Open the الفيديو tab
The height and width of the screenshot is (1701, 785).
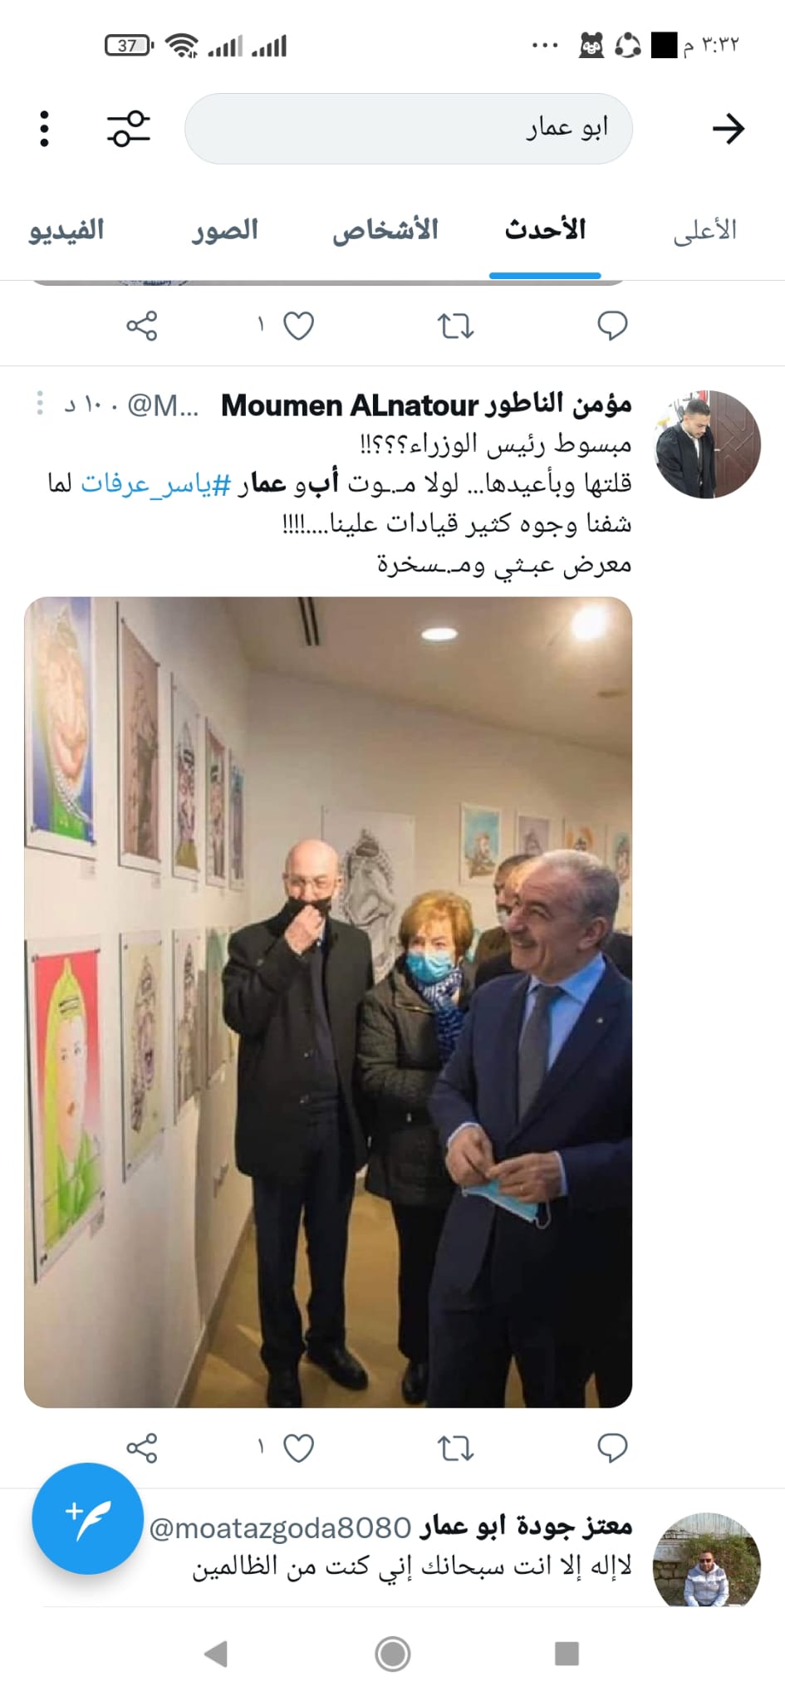(66, 230)
